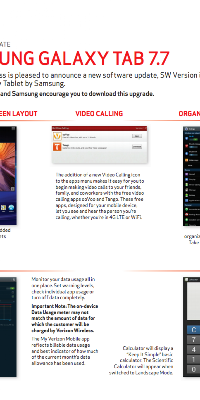
Task: Click the Display icon in Settings
Action: [186, 179]
